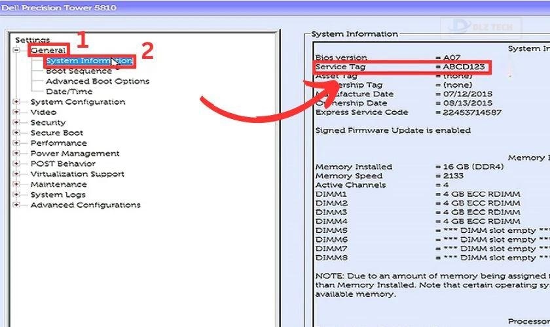The height and width of the screenshot is (327, 550).
Task: Expand the System Logs node
Action: pos(16,194)
